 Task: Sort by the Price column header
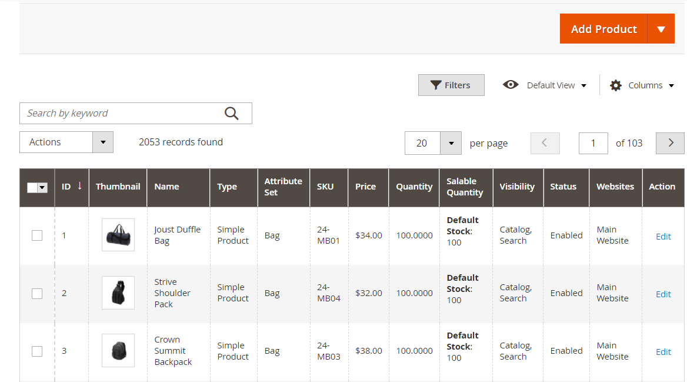(365, 187)
